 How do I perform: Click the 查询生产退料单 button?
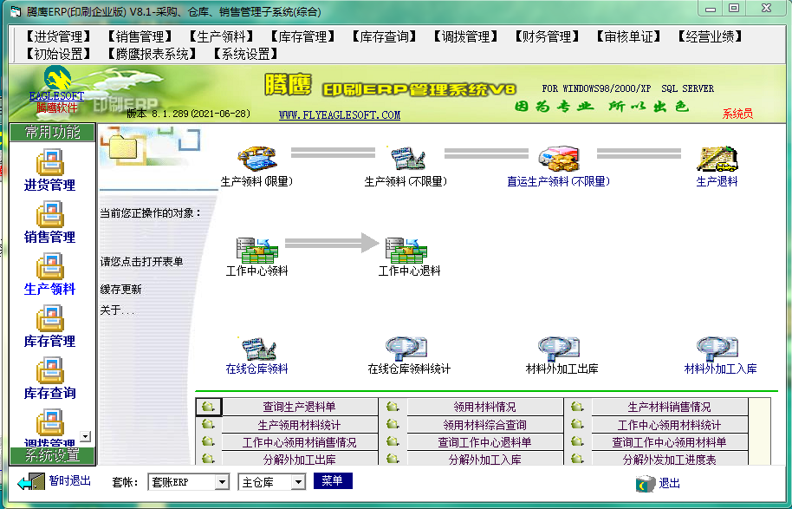click(x=300, y=407)
